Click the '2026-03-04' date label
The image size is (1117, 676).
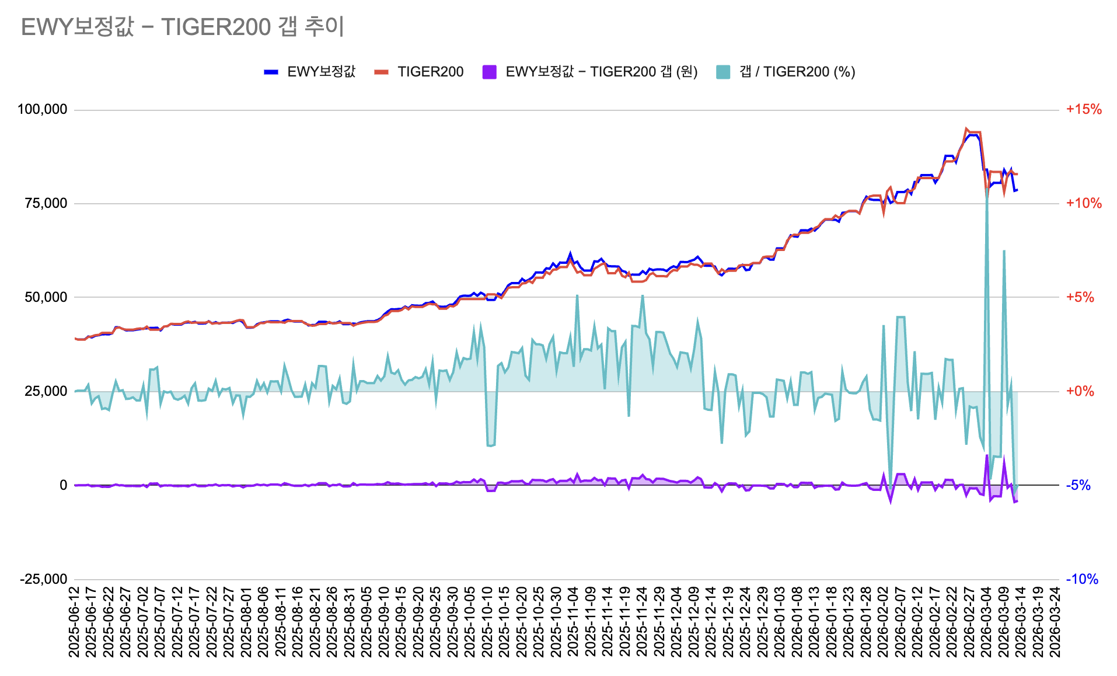986,622
